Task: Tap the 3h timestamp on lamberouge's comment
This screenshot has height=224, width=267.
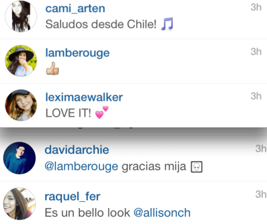Action: click(256, 52)
